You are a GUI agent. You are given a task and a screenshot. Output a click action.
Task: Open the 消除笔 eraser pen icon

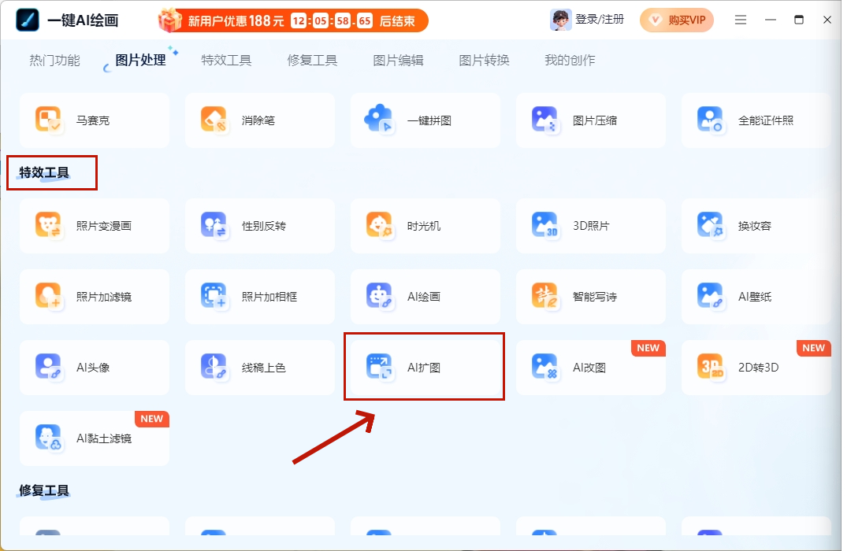(214, 120)
